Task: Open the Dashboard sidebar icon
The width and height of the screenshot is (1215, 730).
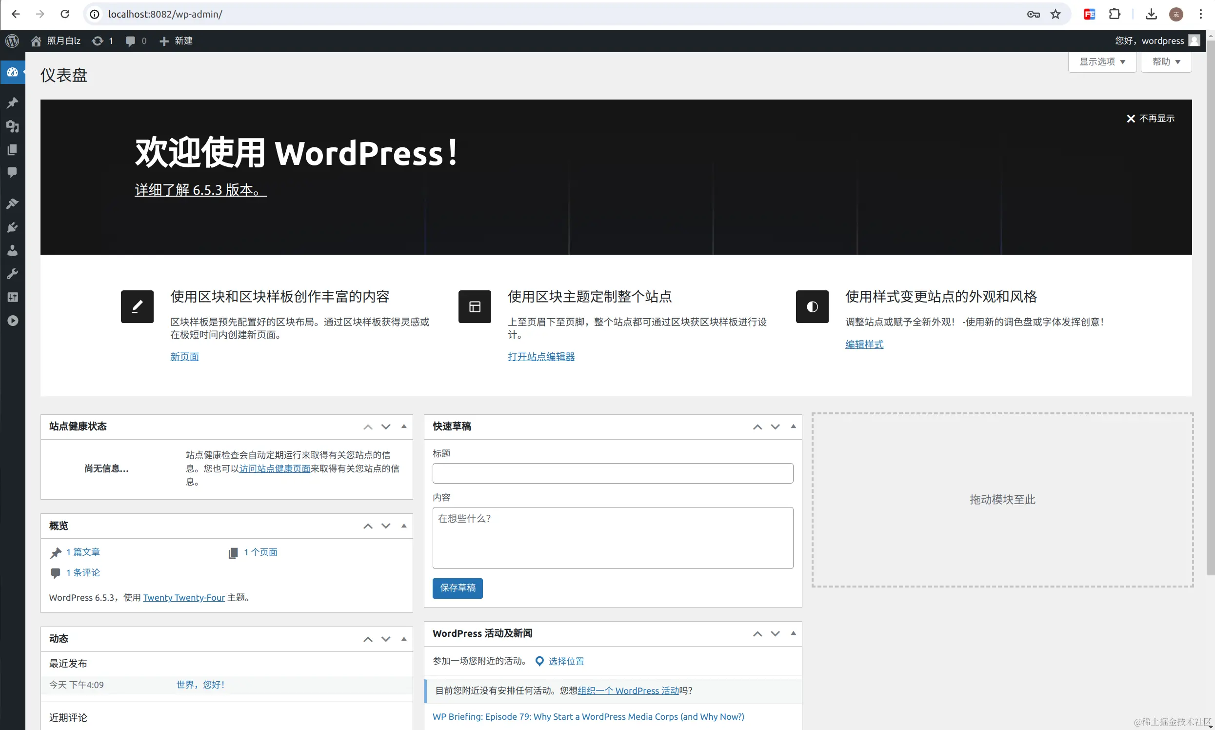Action: click(12, 72)
